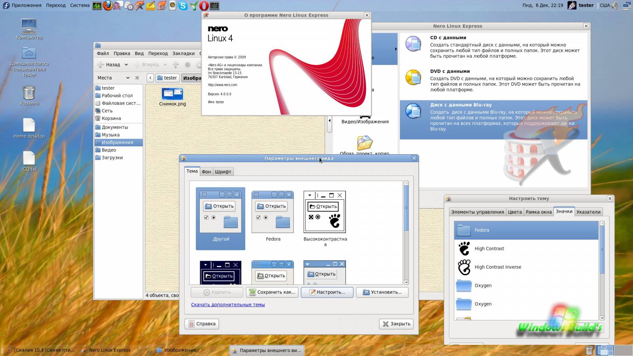Click the icon theme list scrollbar
The height and width of the screenshot is (356, 633).
pyautogui.click(x=602, y=271)
